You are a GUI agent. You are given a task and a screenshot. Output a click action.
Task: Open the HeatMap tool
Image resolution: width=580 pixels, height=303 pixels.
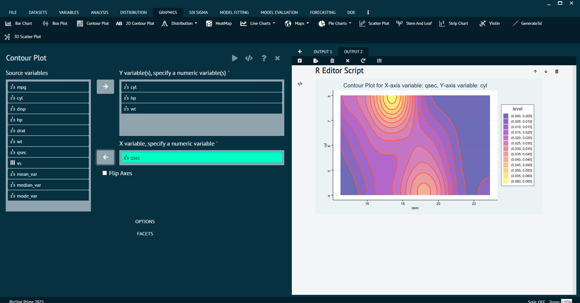(219, 23)
